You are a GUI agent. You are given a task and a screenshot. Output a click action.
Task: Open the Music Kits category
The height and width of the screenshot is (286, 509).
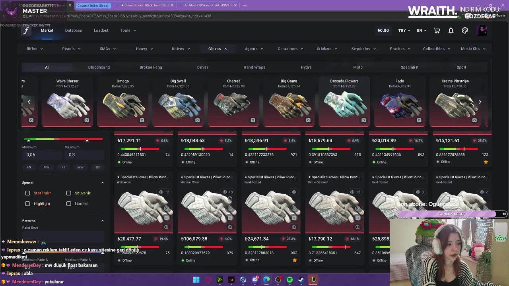tap(473, 49)
